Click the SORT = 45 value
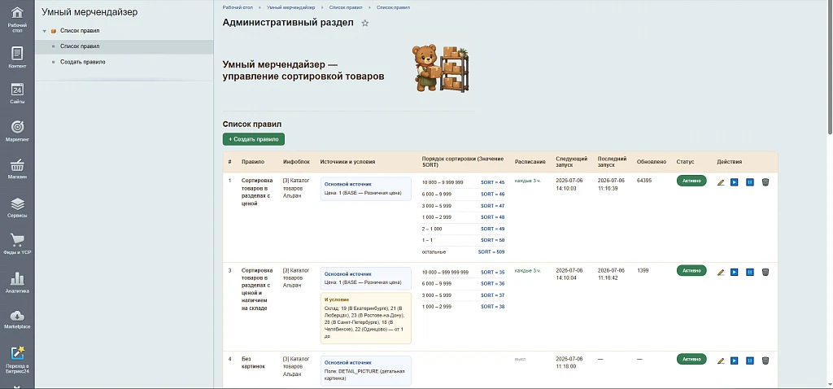The image size is (833, 389). point(492,182)
